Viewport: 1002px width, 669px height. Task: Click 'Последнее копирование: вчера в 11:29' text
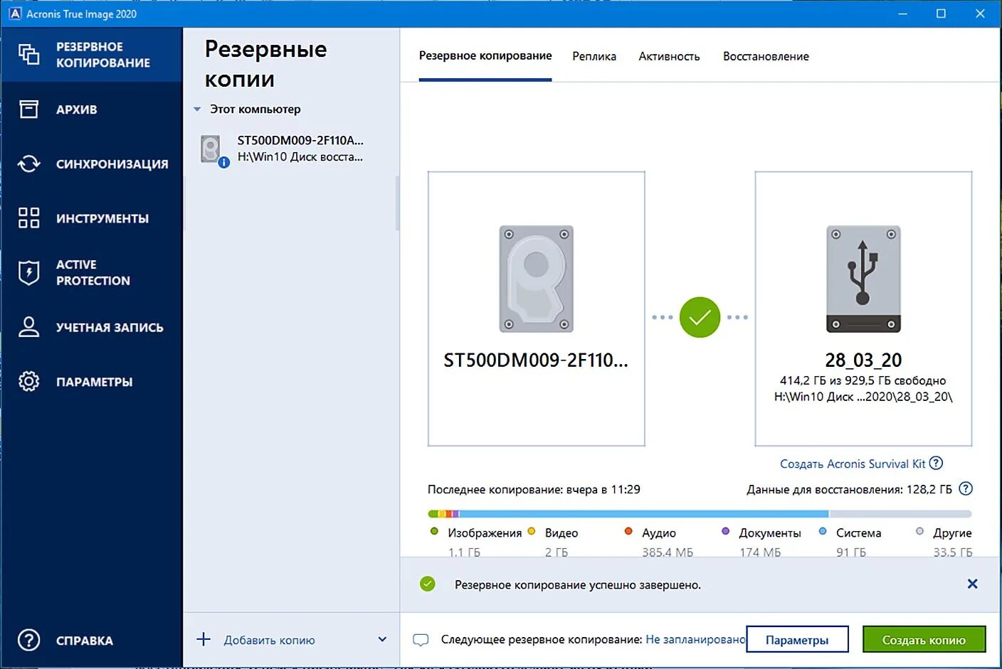(x=534, y=489)
